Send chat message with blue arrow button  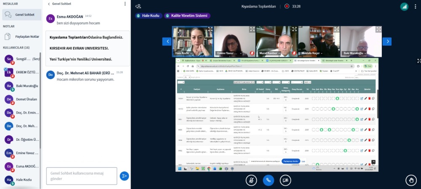(124, 176)
